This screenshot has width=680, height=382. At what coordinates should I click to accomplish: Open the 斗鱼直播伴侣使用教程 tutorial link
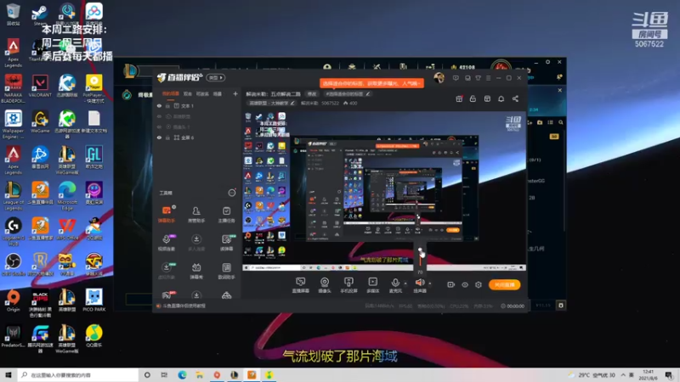click(x=184, y=306)
